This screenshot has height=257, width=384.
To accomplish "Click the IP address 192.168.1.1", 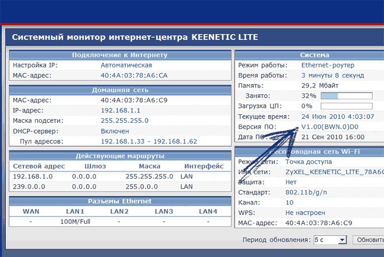I will coord(121,111).
